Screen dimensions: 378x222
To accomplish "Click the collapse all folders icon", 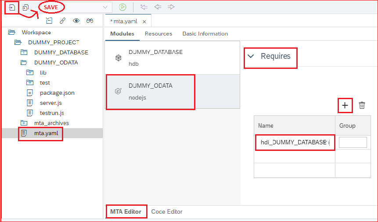I will coord(49,21).
